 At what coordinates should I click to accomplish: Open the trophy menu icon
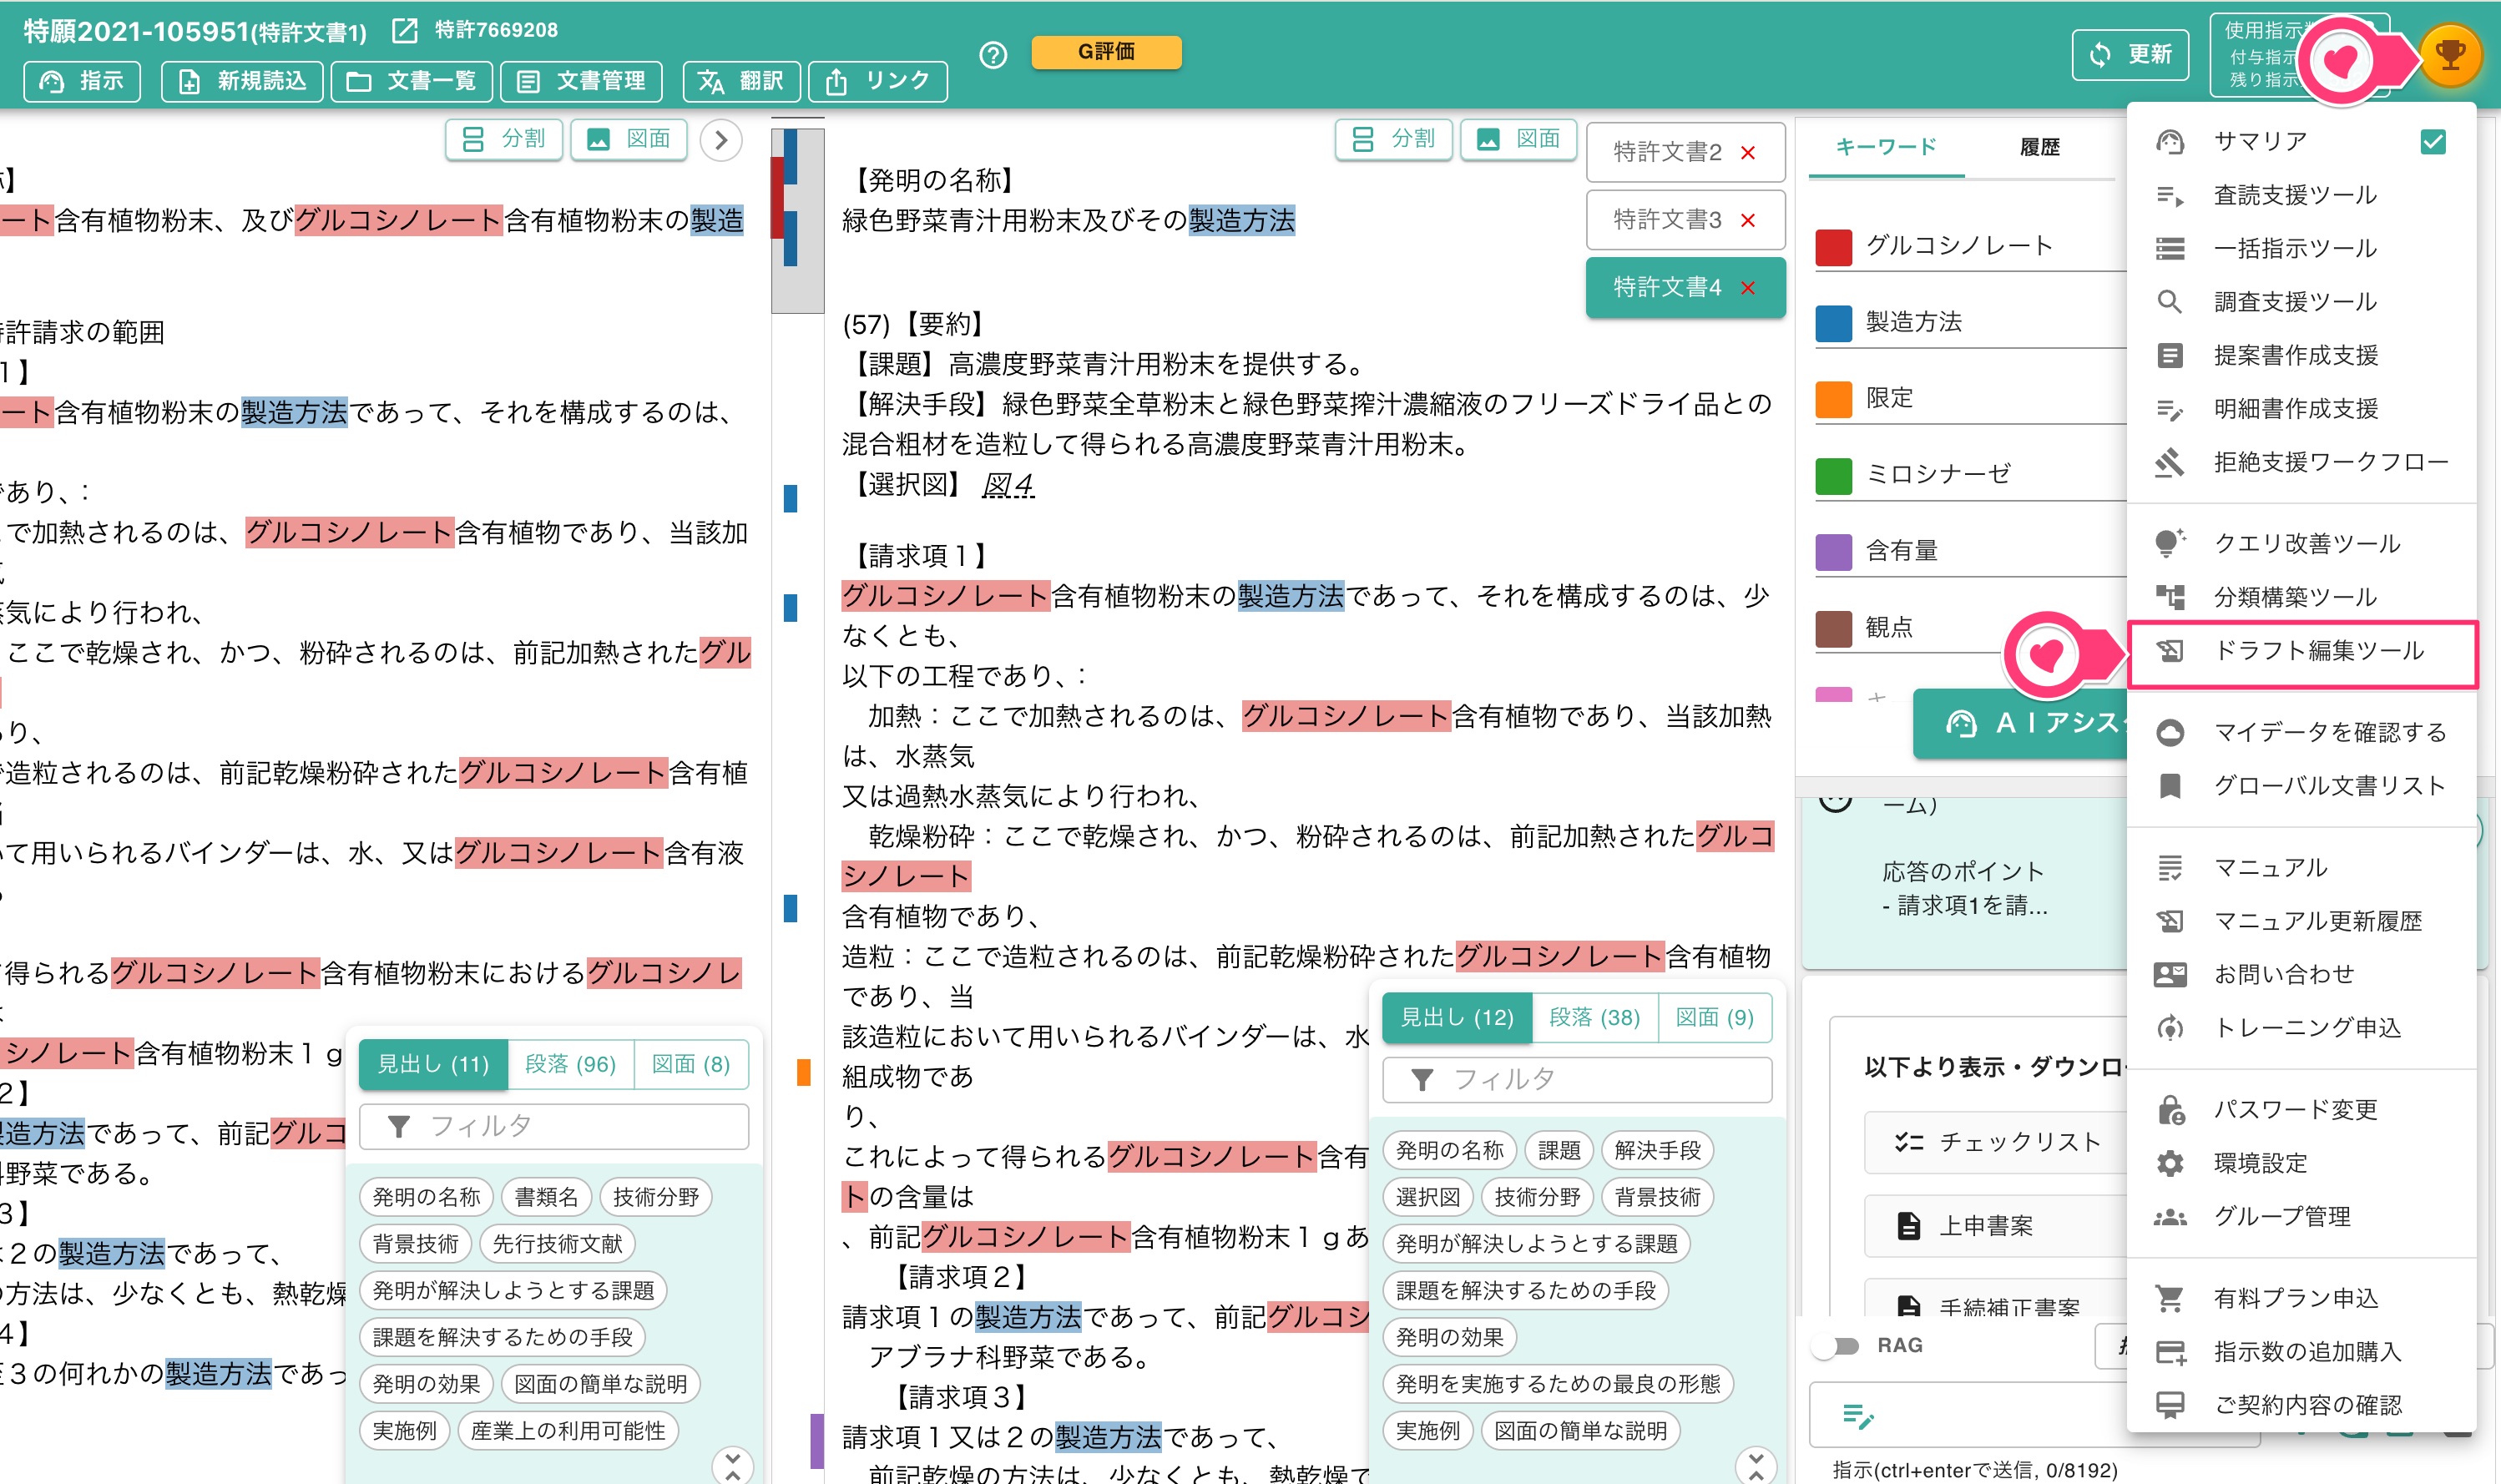pyautogui.click(x=2450, y=54)
